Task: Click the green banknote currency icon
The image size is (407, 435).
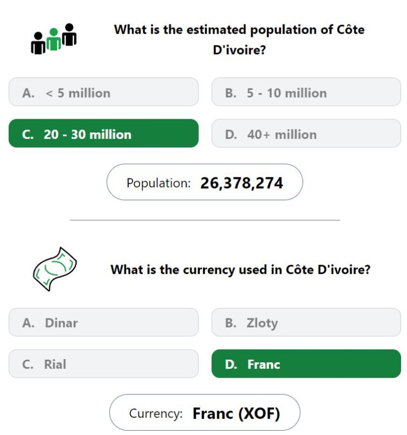Action: click(55, 269)
